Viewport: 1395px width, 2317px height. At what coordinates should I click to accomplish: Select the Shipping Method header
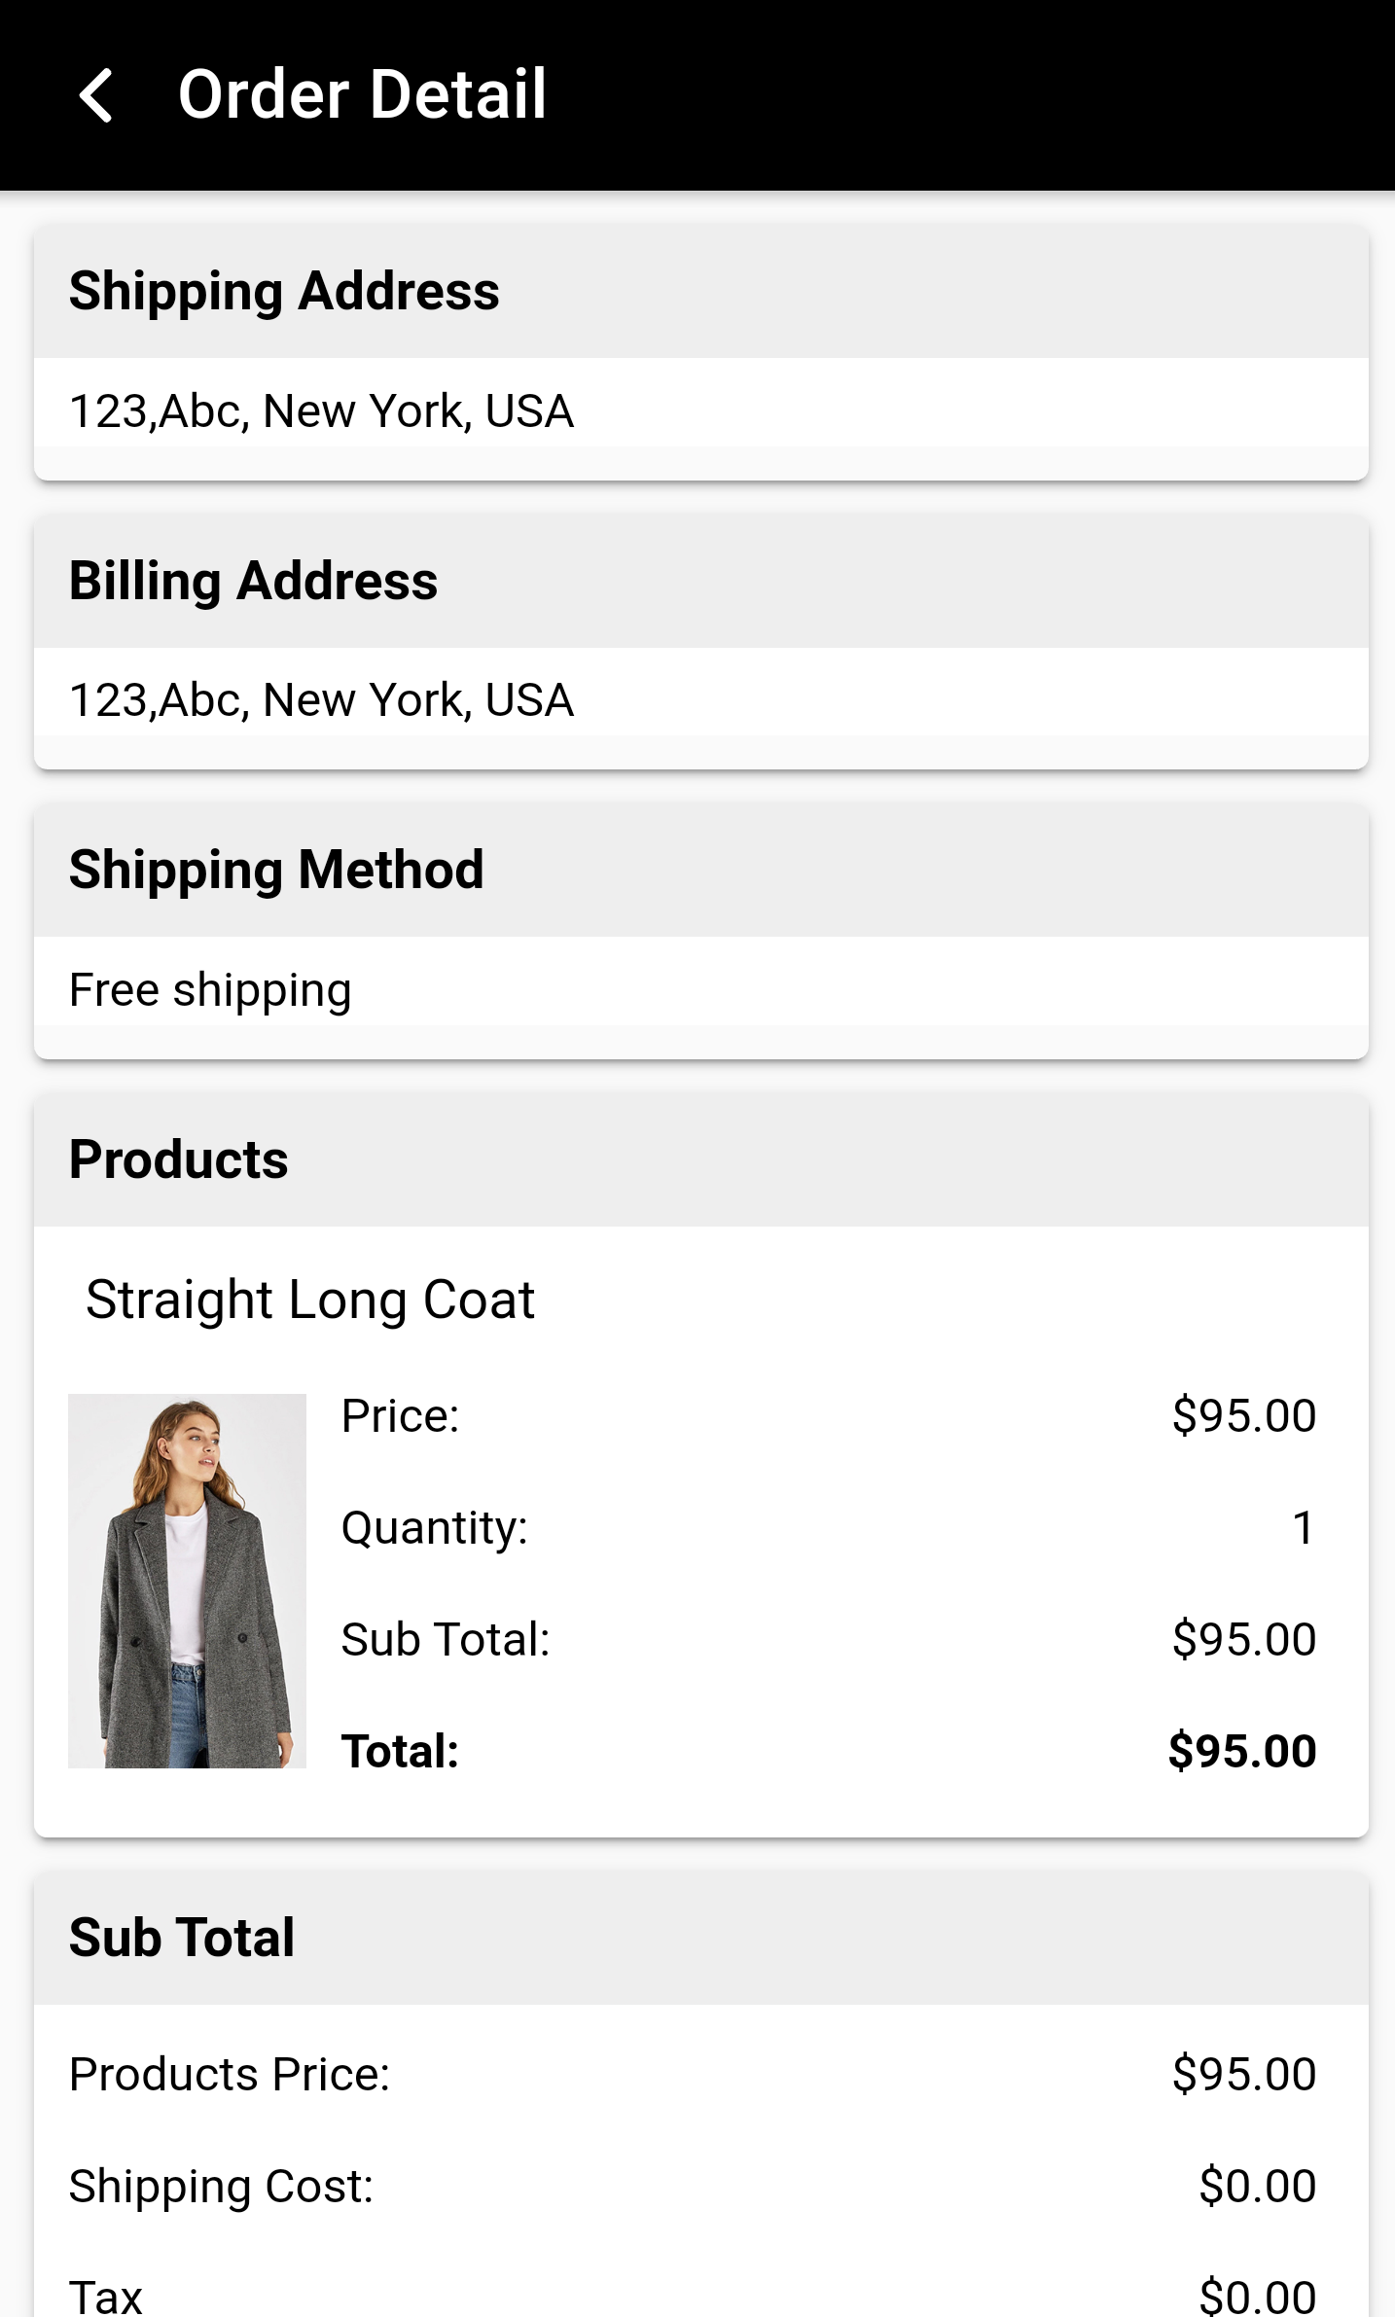276,870
